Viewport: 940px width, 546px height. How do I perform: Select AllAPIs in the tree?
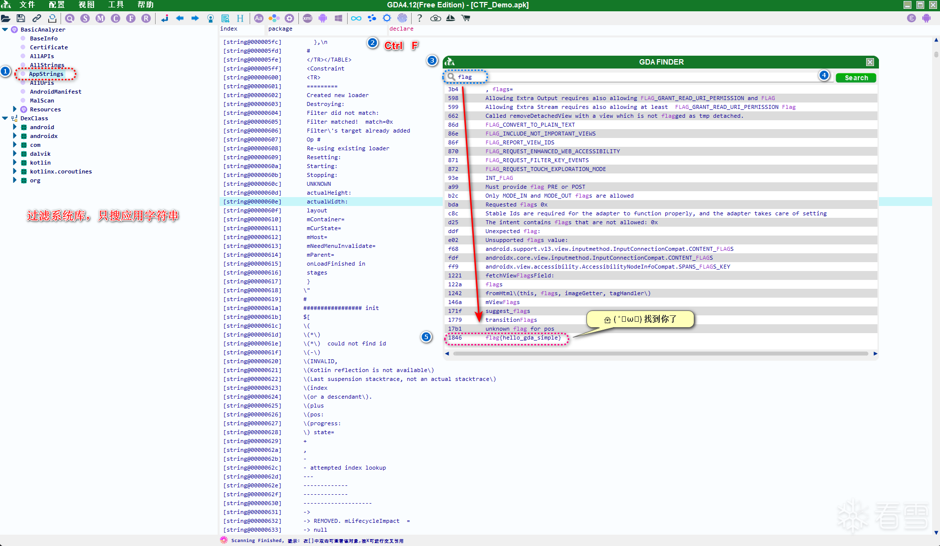point(42,56)
